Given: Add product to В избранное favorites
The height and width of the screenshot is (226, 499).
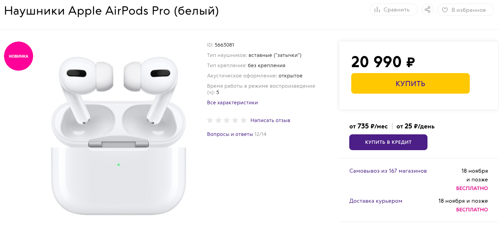Looking at the screenshot, I should pyautogui.click(x=465, y=10).
